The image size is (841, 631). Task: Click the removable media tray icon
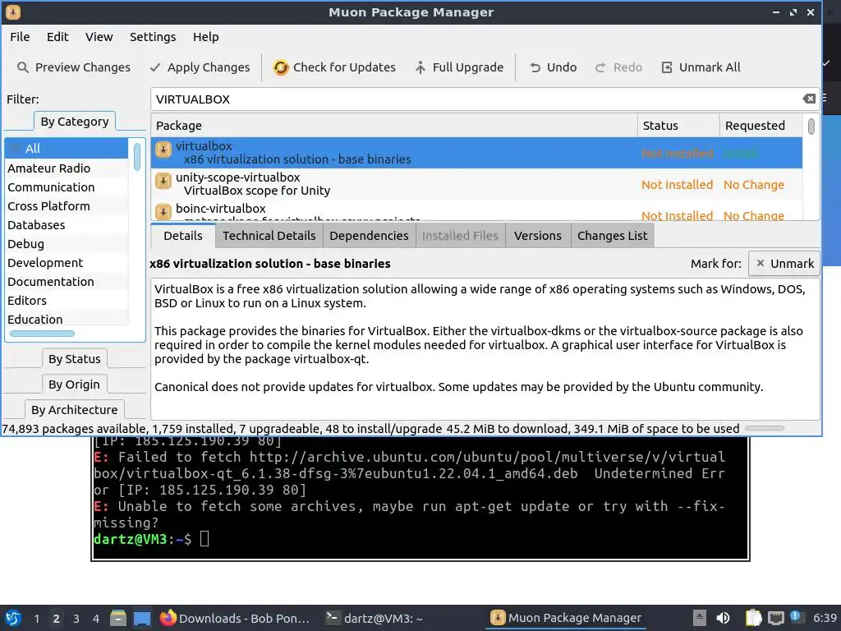pos(700,618)
